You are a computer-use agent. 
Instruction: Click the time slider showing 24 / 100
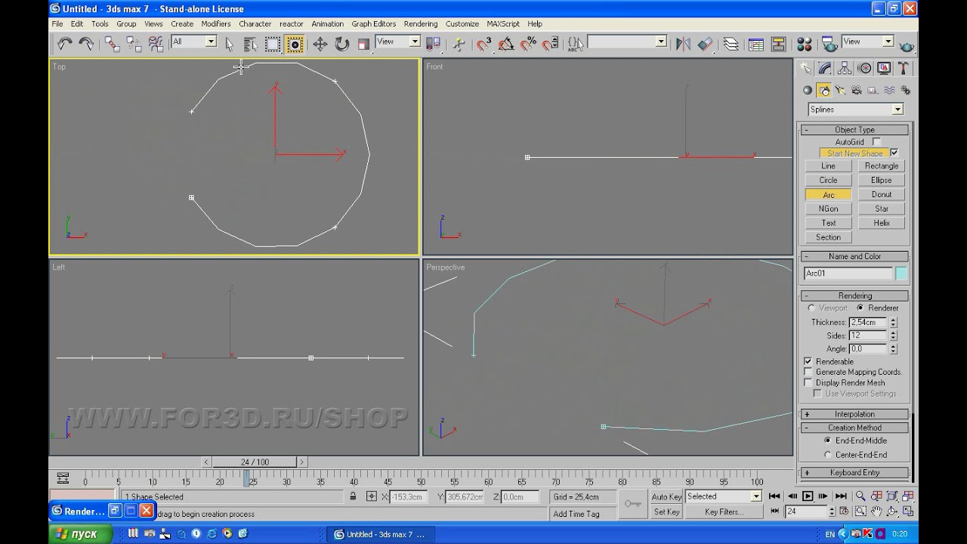tap(256, 462)
